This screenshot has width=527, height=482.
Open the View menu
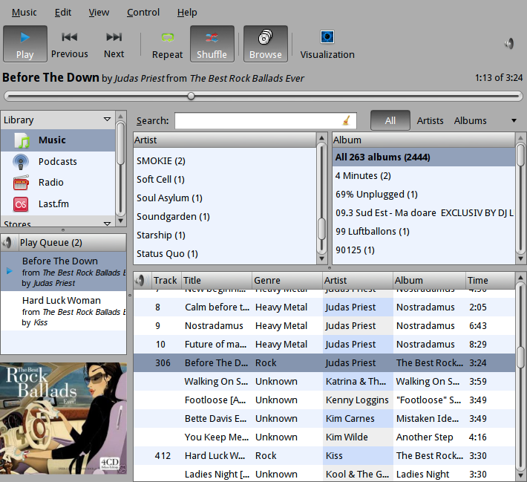point(99,13)
